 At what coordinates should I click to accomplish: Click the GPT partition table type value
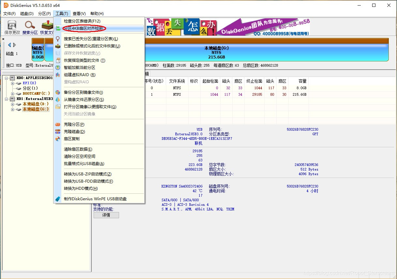point(315,134)
